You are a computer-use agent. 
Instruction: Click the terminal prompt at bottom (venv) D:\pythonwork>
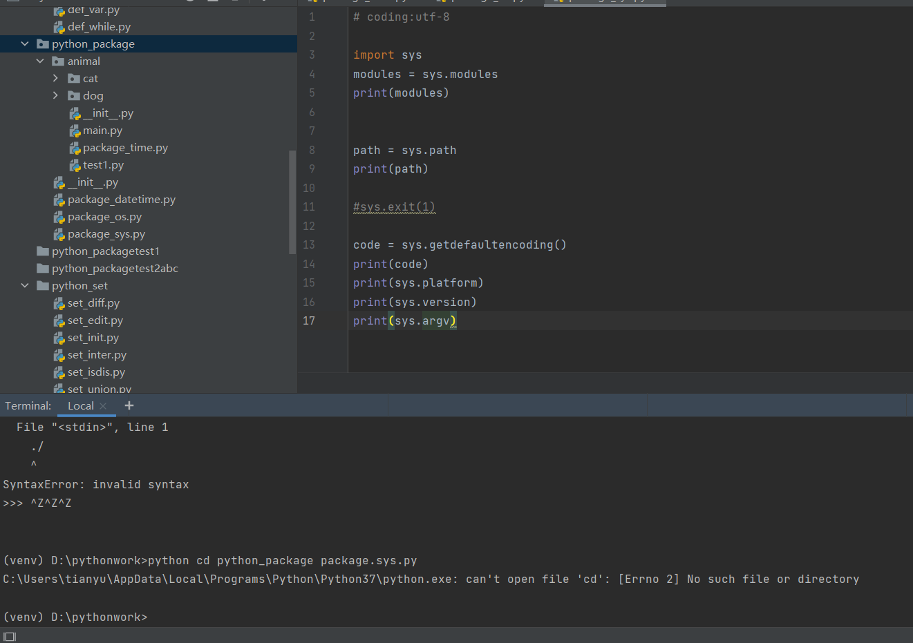(x=75, y=617)
